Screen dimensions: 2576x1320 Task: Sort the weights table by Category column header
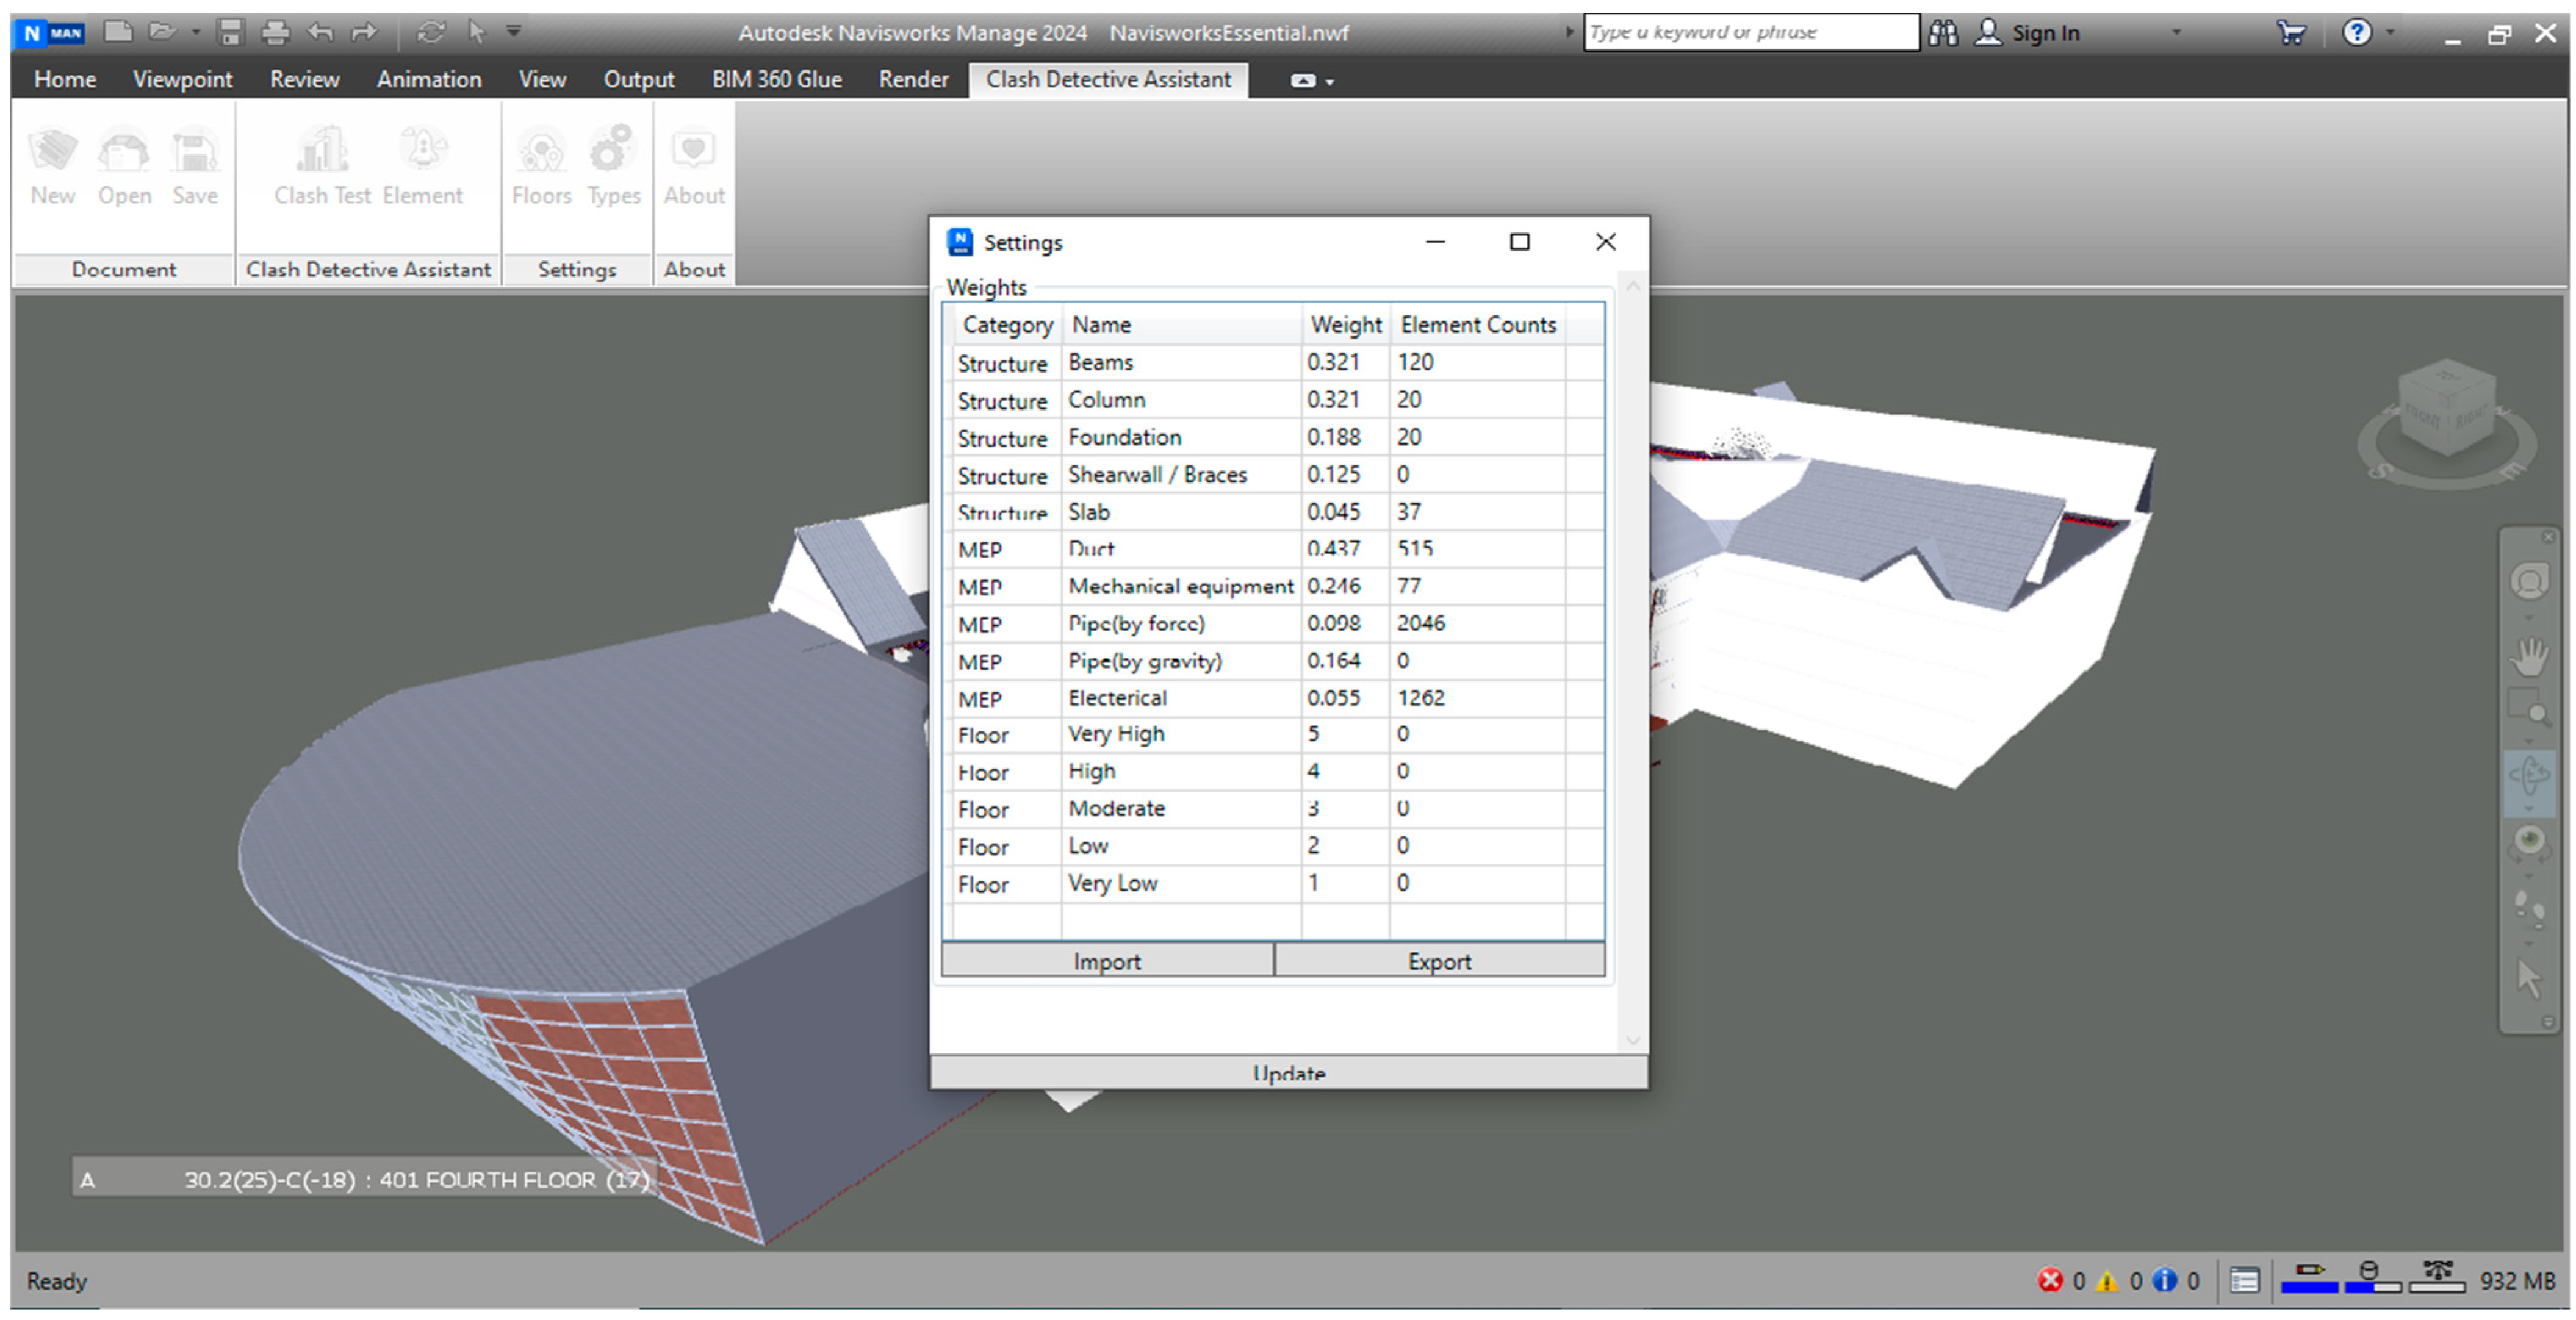(1007, 324)
